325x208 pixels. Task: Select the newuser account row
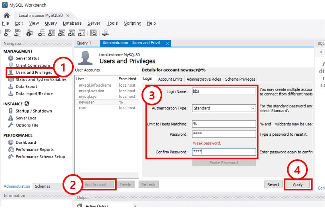point(107,102)
